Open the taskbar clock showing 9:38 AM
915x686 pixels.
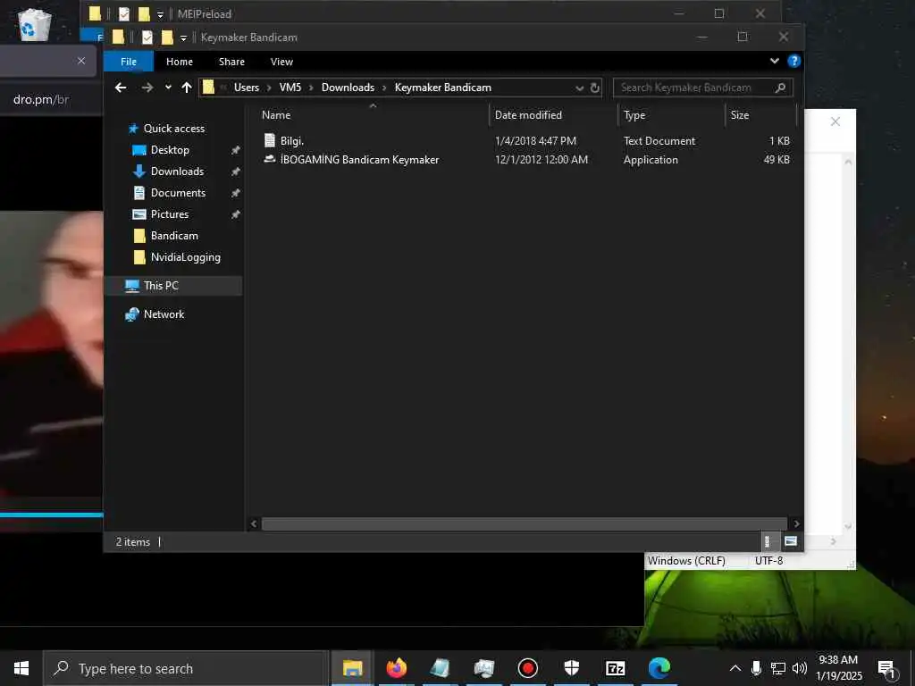pos(838,668)
